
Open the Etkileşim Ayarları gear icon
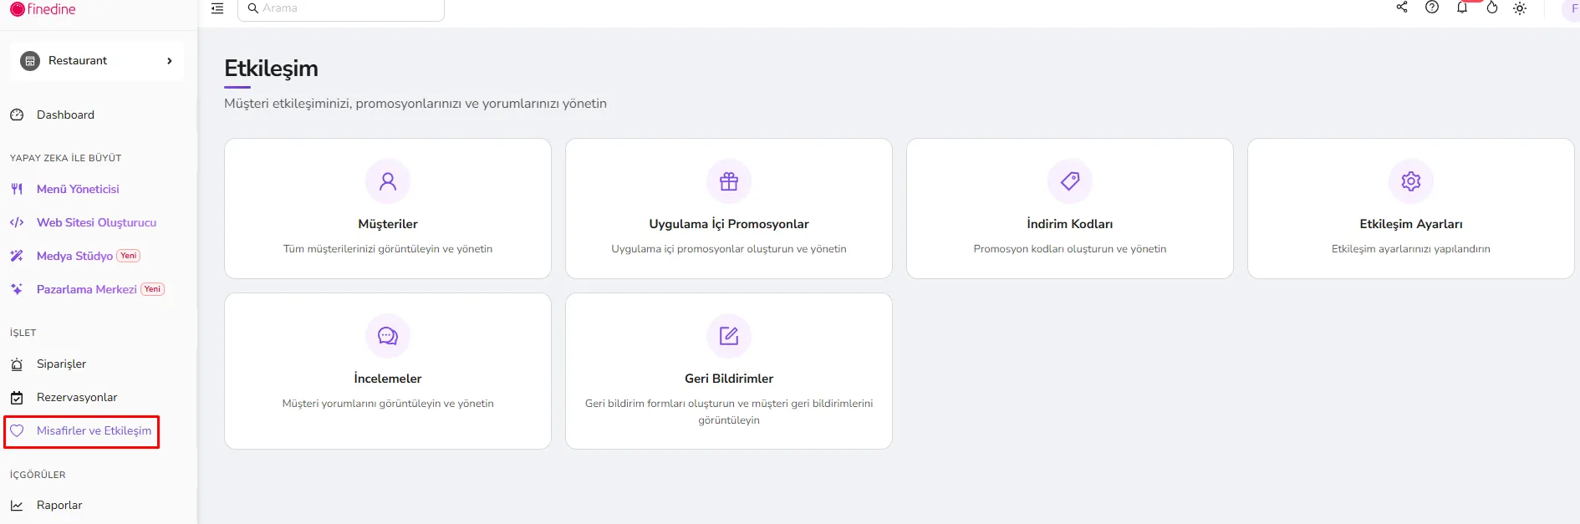point(1411,181)
